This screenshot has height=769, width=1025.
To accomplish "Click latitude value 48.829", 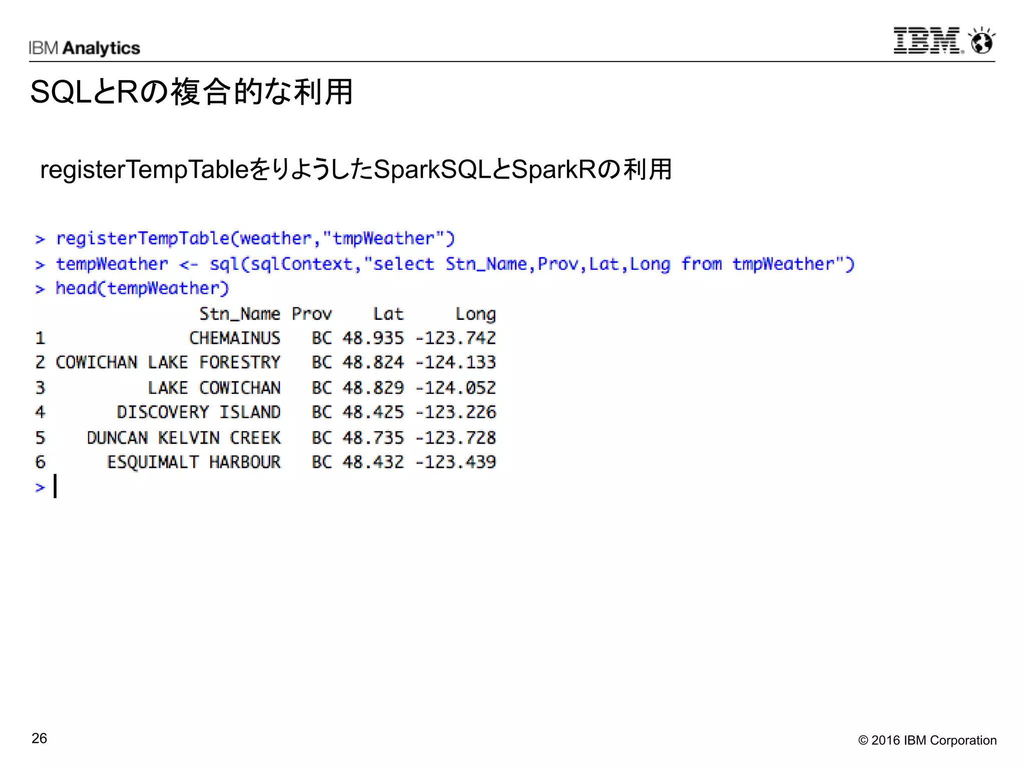I will pos(373,388).
